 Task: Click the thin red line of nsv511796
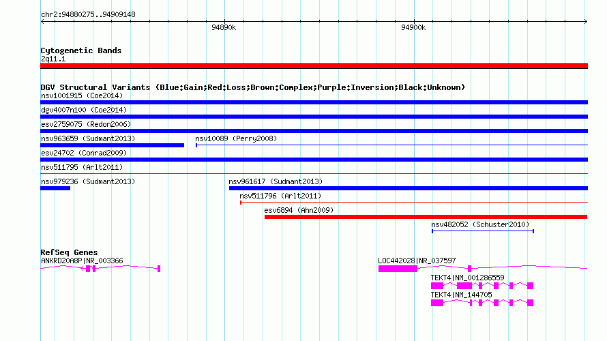(414, 202)
